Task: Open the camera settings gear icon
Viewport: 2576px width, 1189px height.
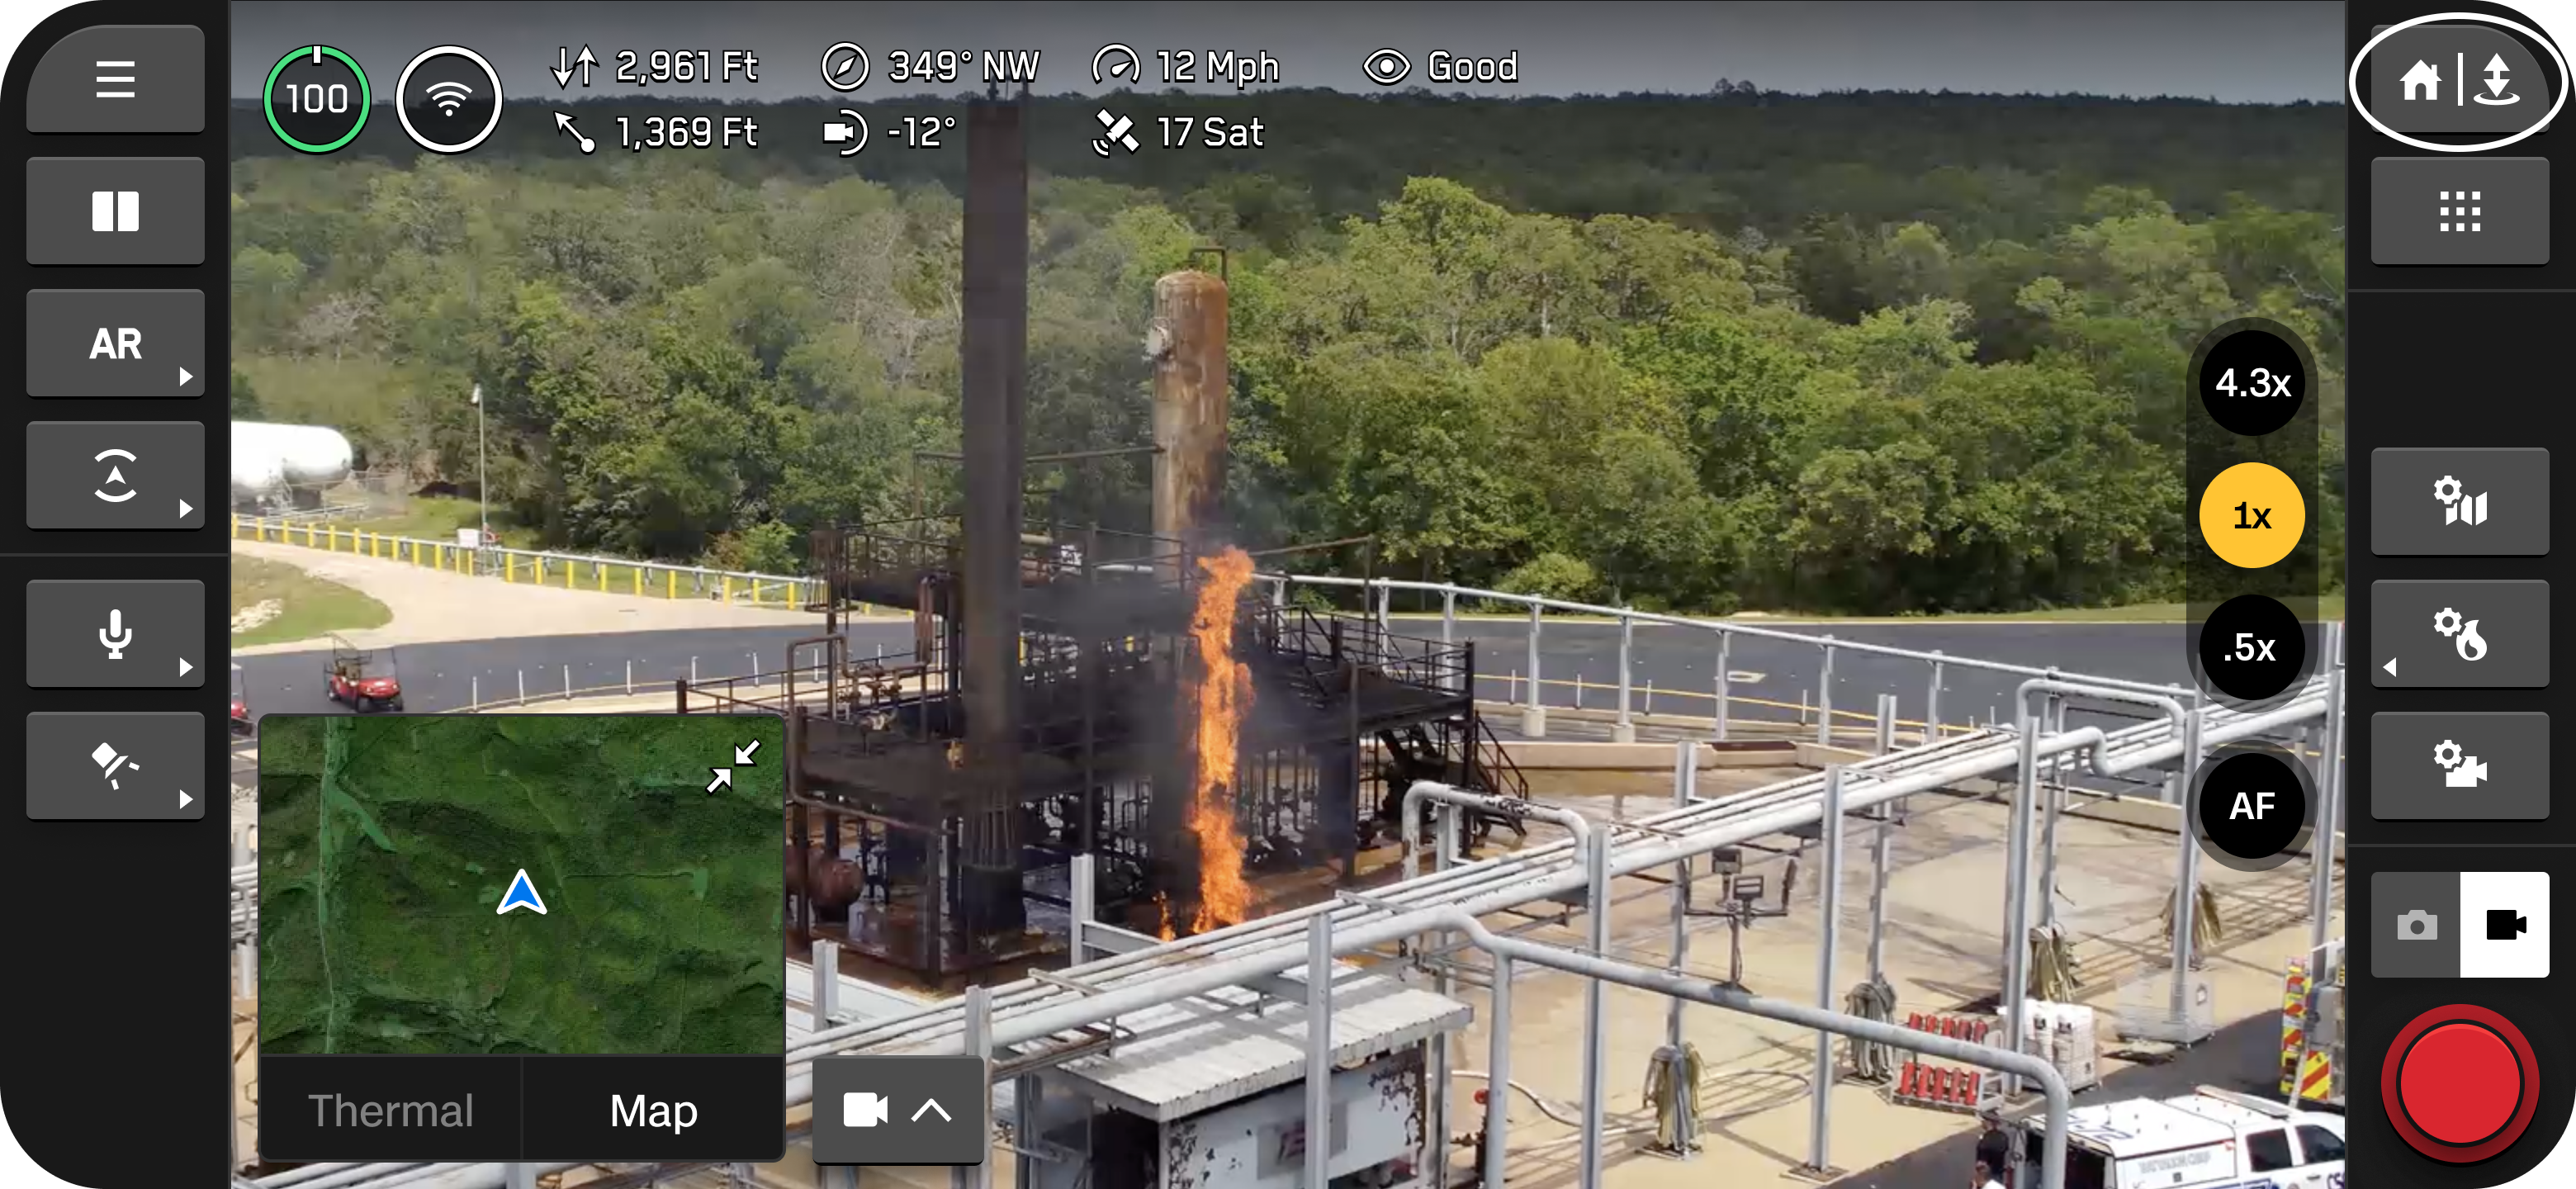Action: pyautogui.click(x=2459, y=766)
